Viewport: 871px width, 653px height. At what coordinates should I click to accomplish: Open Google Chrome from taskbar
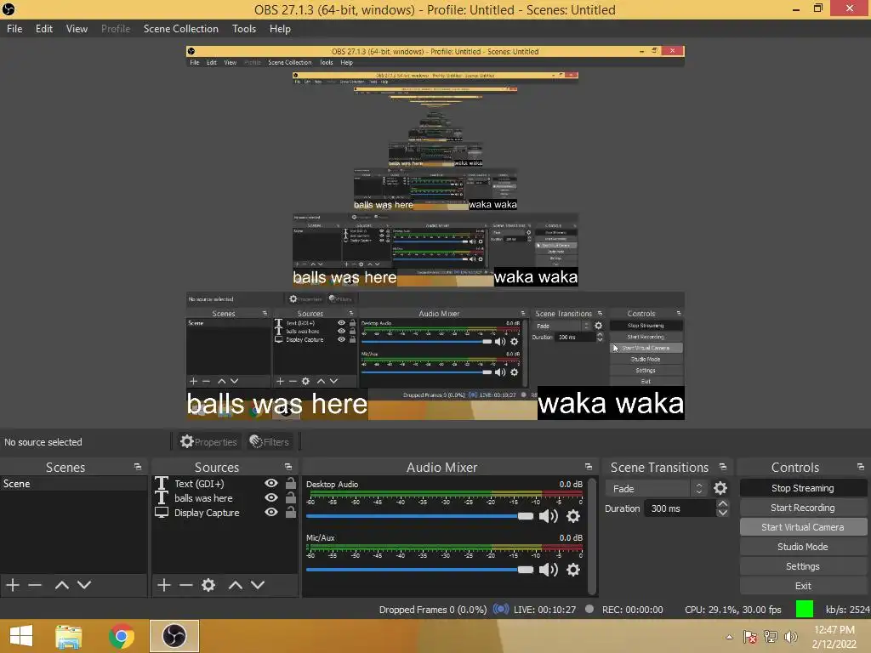tap(122, 636)
